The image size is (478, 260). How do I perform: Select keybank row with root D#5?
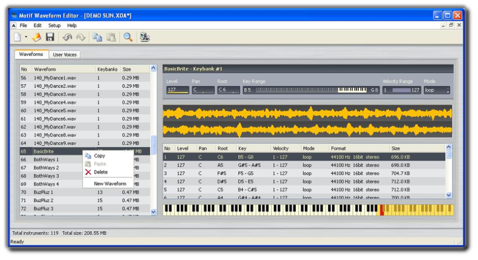coord(304,181)
